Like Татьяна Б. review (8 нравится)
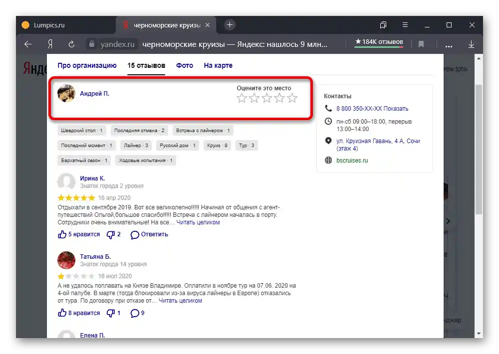Viewport: 499px width, 354px height. 79,313
